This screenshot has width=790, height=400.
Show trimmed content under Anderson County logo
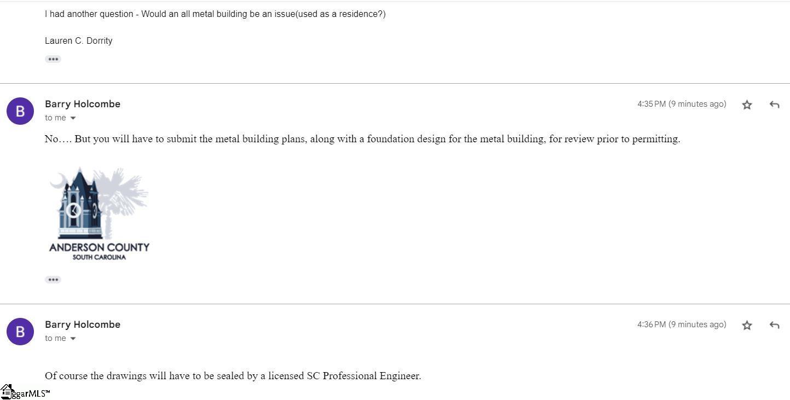53,280
